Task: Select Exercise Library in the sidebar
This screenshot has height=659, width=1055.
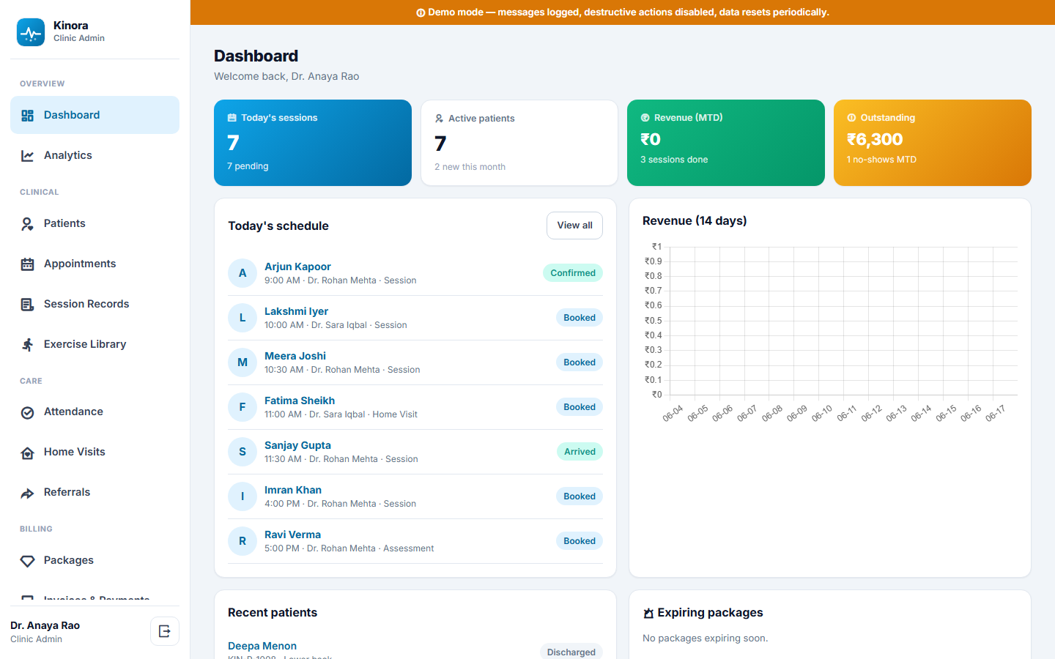Action: (95, 344)
